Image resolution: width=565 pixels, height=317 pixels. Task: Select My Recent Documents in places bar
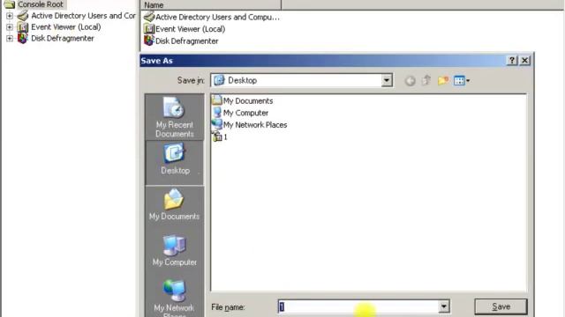pyautogui.click(x=175, y=117)
